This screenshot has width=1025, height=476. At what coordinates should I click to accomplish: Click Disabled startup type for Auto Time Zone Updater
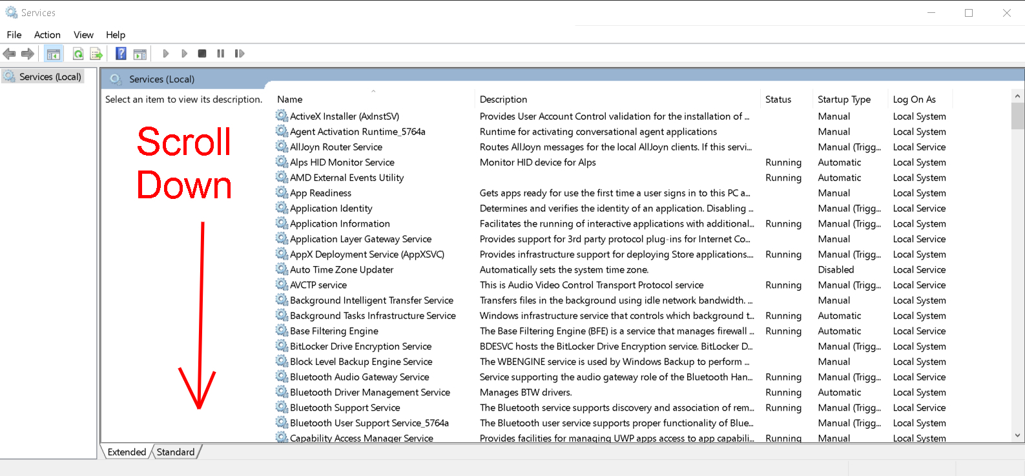pos(836,269)
